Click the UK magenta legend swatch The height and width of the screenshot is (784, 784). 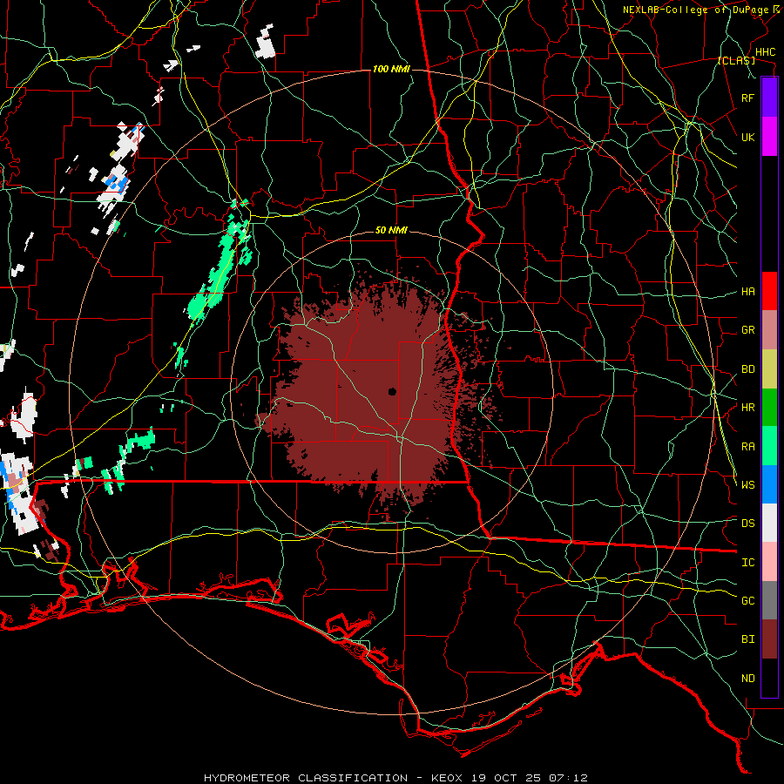[769, 137]
